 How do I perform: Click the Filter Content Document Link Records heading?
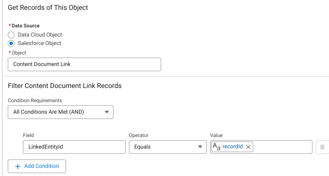click(x=65, y=86)
